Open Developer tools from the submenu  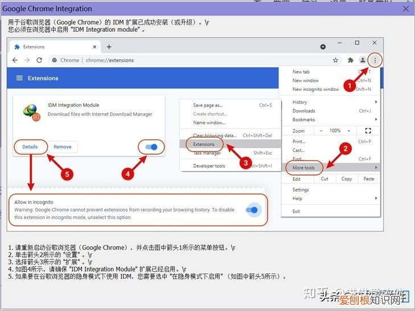[230, 166]
